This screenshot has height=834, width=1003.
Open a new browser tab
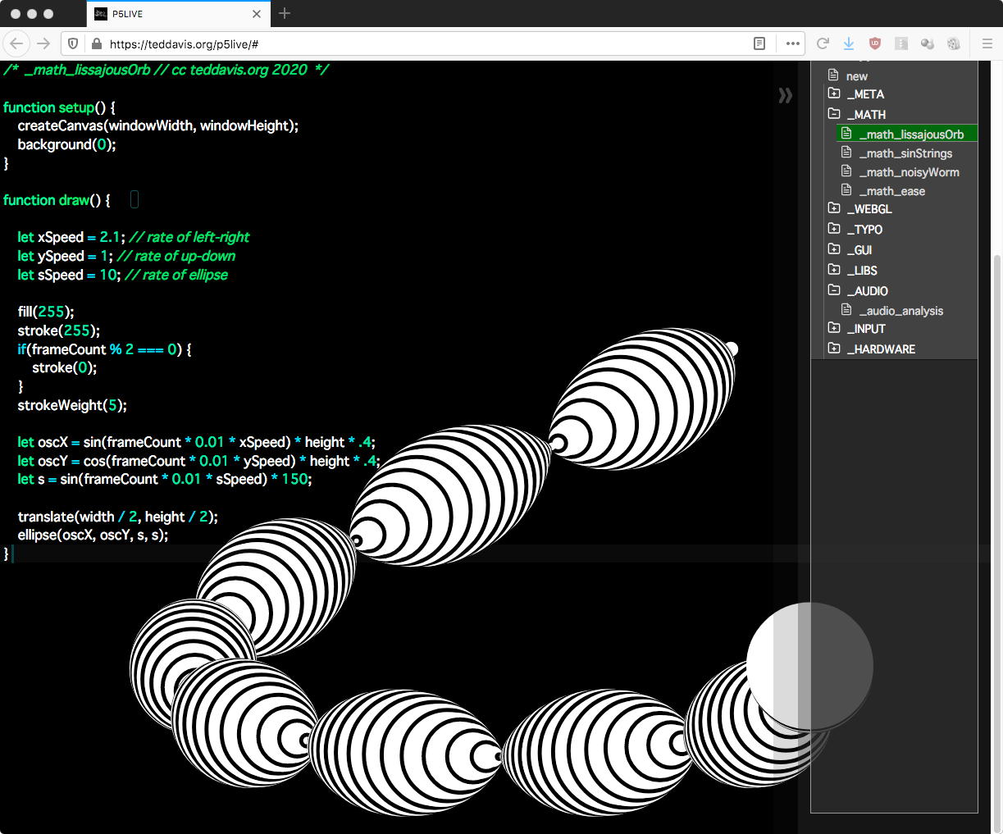coord(285,13)
